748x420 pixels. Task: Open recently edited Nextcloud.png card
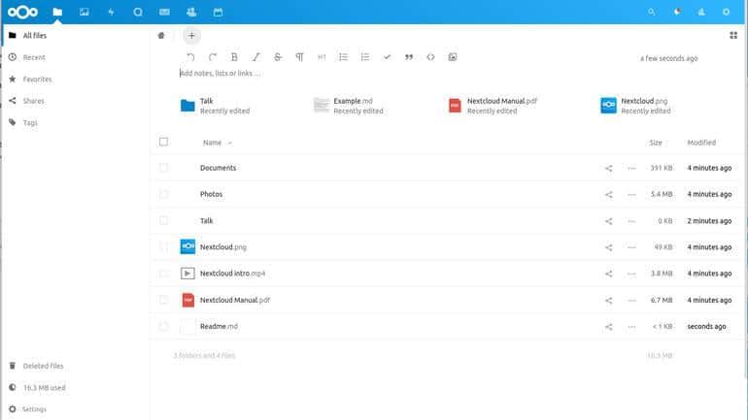636,106
